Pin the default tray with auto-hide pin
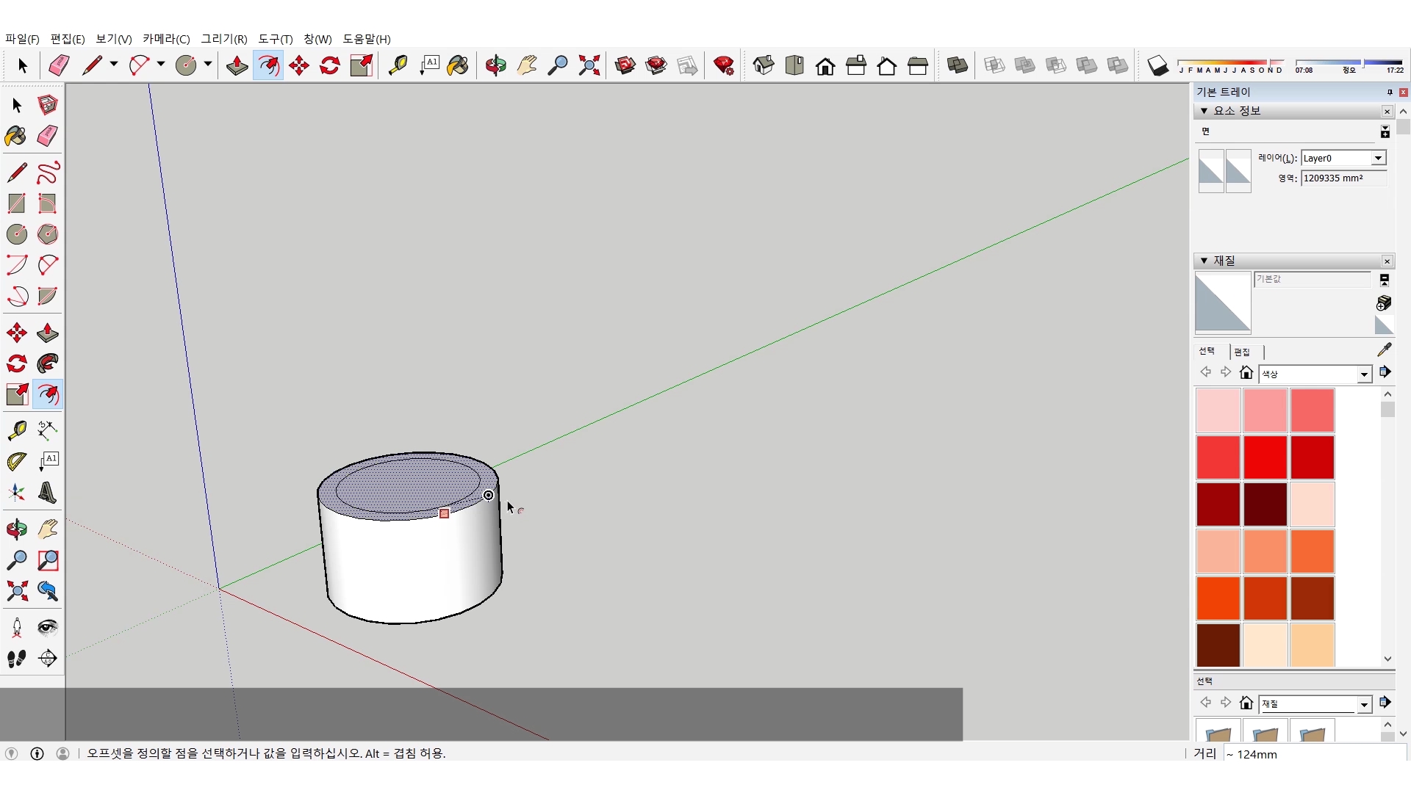The image size is (1411, 793). (1389, 92)
